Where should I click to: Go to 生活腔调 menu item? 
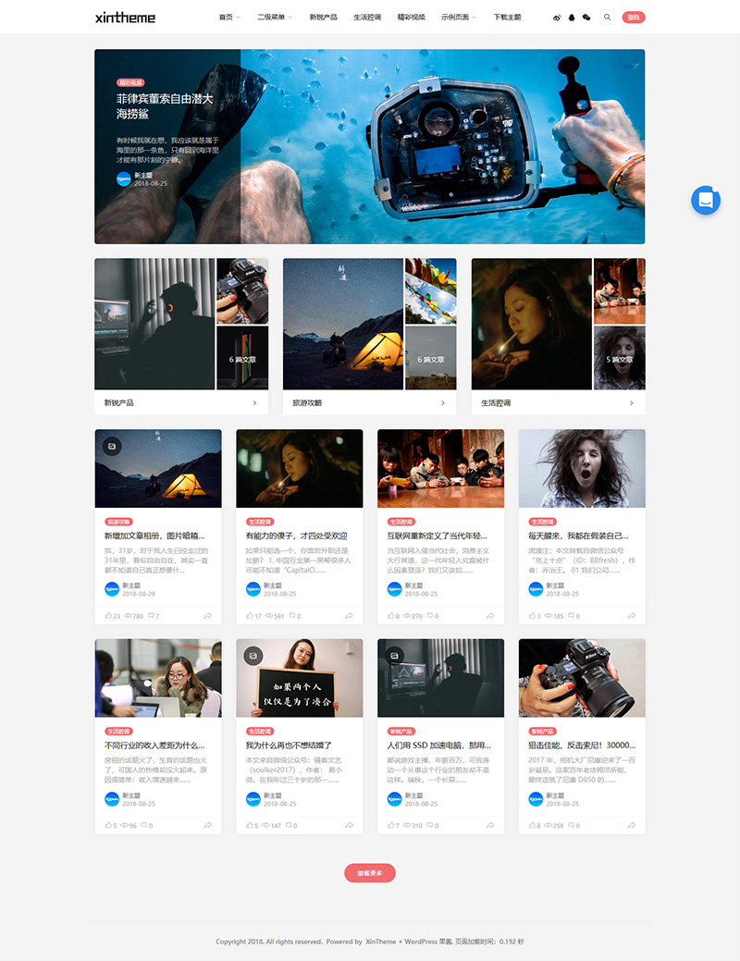pyautogui.click(x=366, y=18)
